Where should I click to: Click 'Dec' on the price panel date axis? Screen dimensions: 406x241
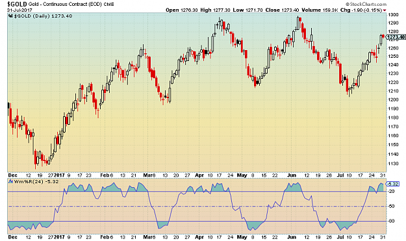pyautogui.click(x=13, y=175)
